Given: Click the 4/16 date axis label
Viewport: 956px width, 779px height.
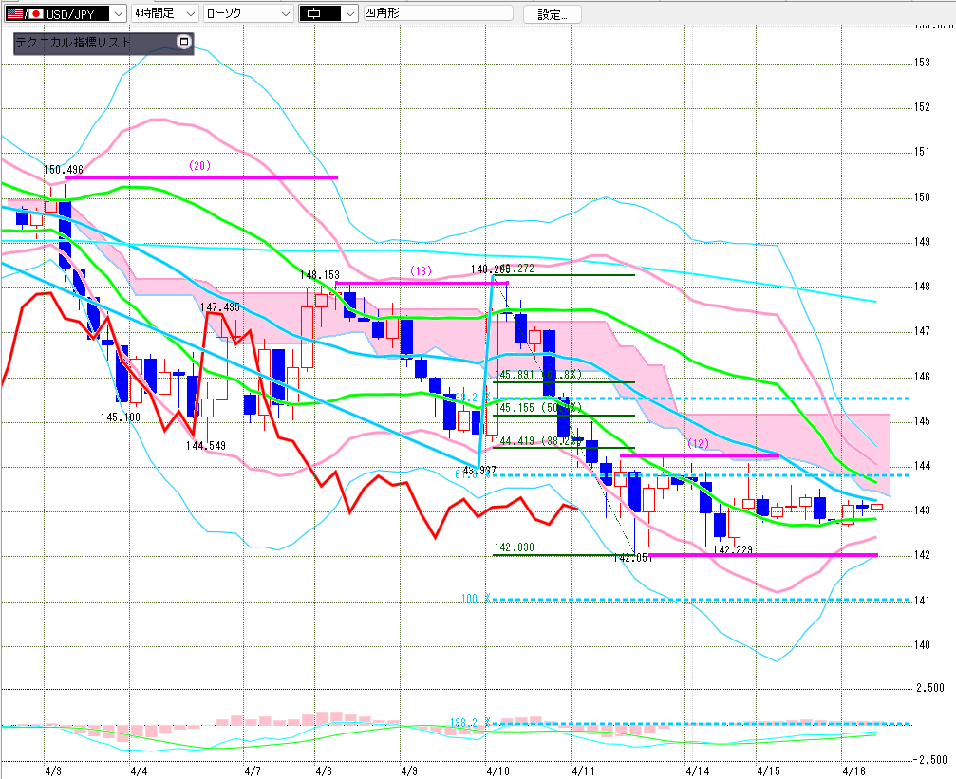Looking at the screenshot, I should click(854, 771).
